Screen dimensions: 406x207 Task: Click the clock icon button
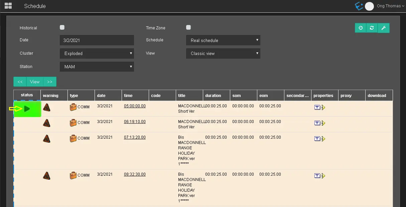click(361, 28)
